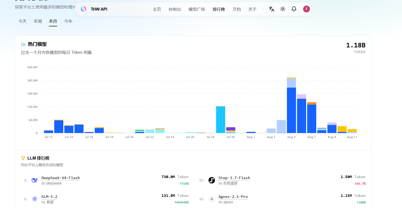Image resolution: width=402 pixels, height=208 pixels.
Task: Click the trophy icon beside LLM 排行榜
Action: [x=23, y=158]
